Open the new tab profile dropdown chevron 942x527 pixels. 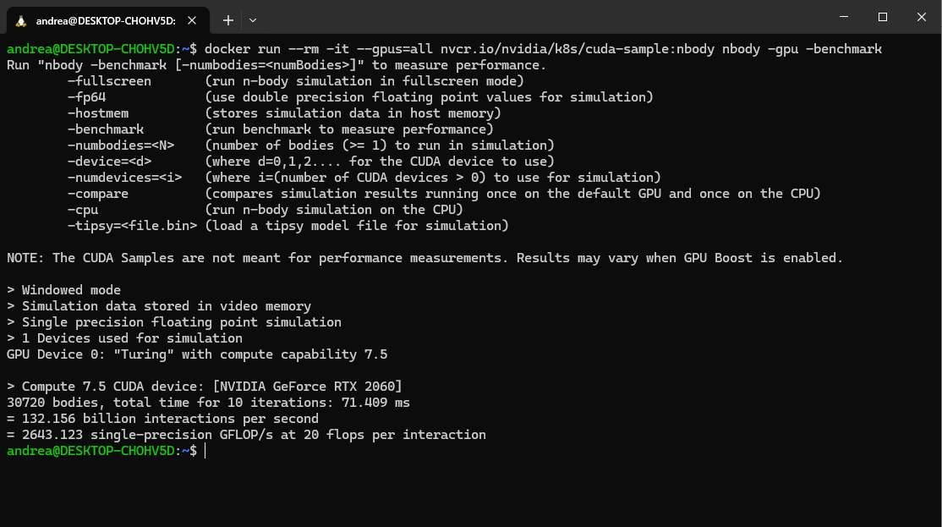click(x=251, y=19)
